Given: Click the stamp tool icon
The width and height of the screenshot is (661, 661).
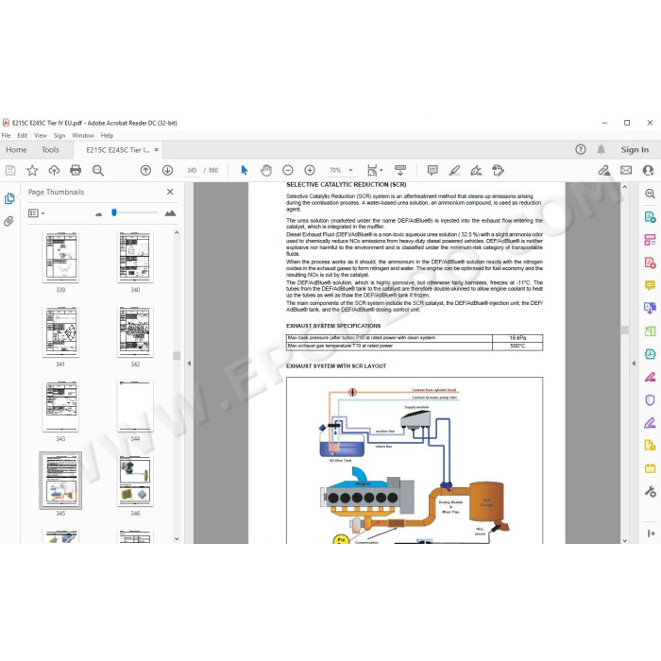Looking at the screenshot, I should [498, 170].
